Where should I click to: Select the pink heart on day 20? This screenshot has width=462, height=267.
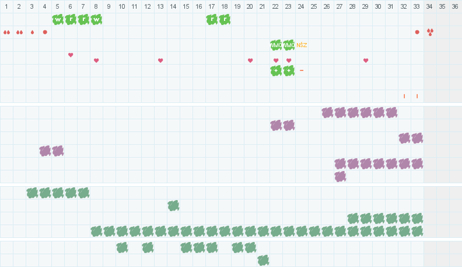coord(250,60)
